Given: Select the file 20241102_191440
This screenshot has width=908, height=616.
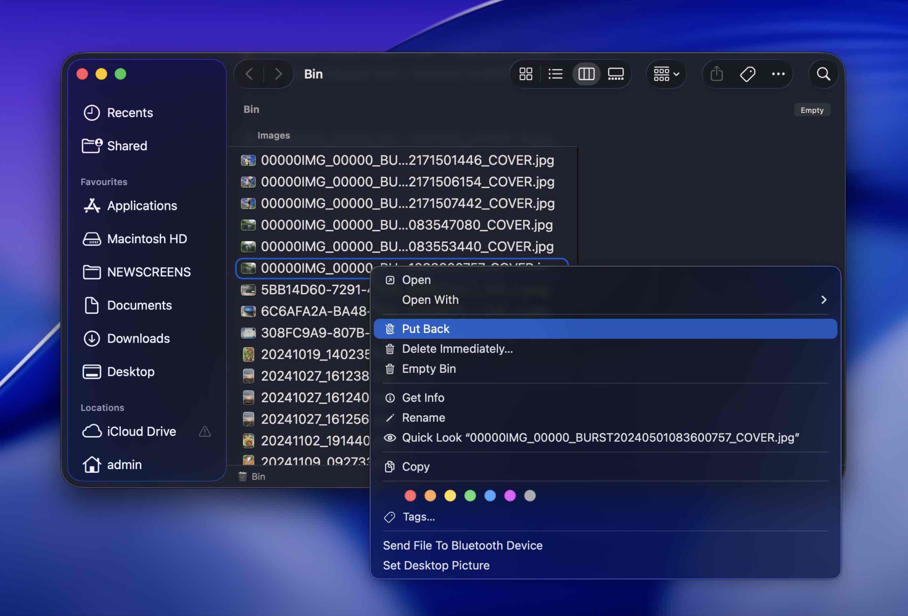Looking at the screenshot, I should (x=303, y=440).
